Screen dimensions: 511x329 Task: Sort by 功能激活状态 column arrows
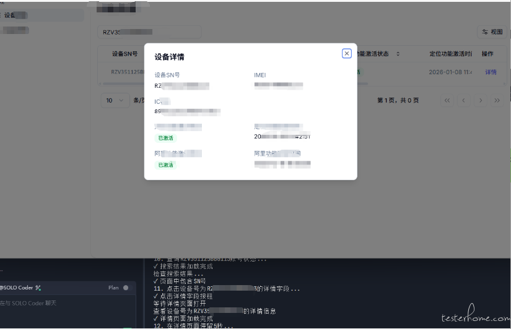pyautogui.click(x=398, y=54)
